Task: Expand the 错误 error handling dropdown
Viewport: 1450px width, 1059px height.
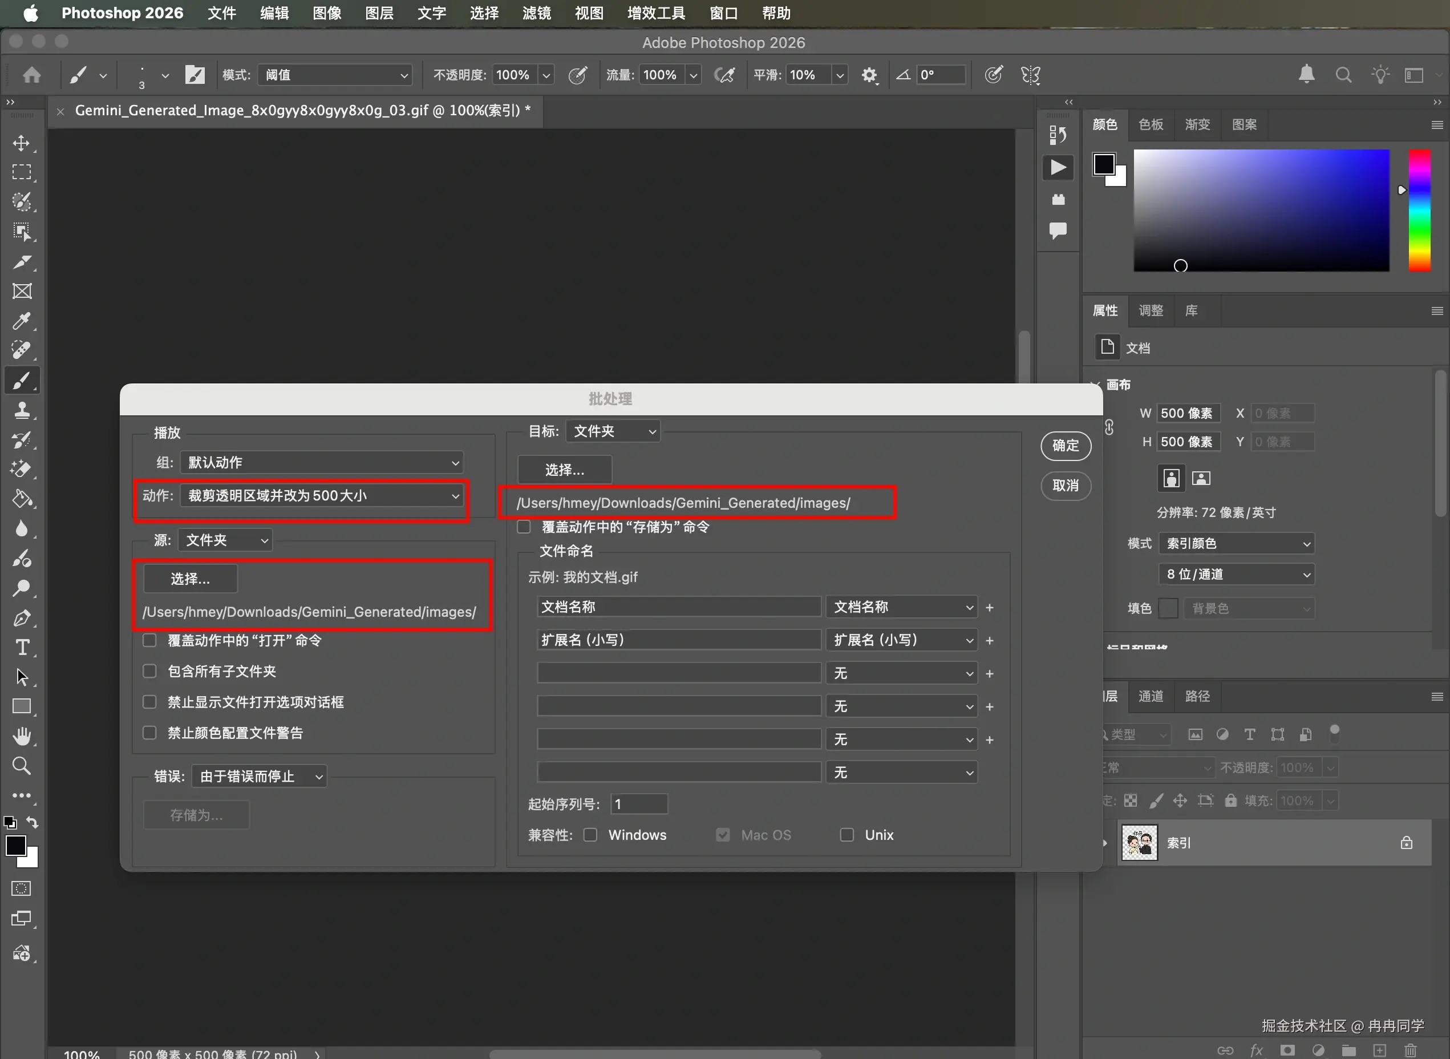Action: [260, 777]
